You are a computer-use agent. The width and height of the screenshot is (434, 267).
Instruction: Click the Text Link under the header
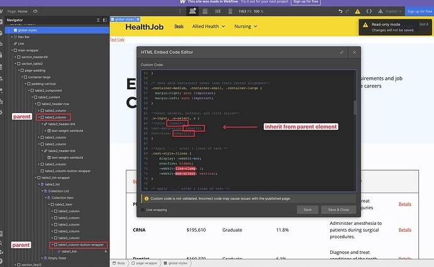point(117,40)
